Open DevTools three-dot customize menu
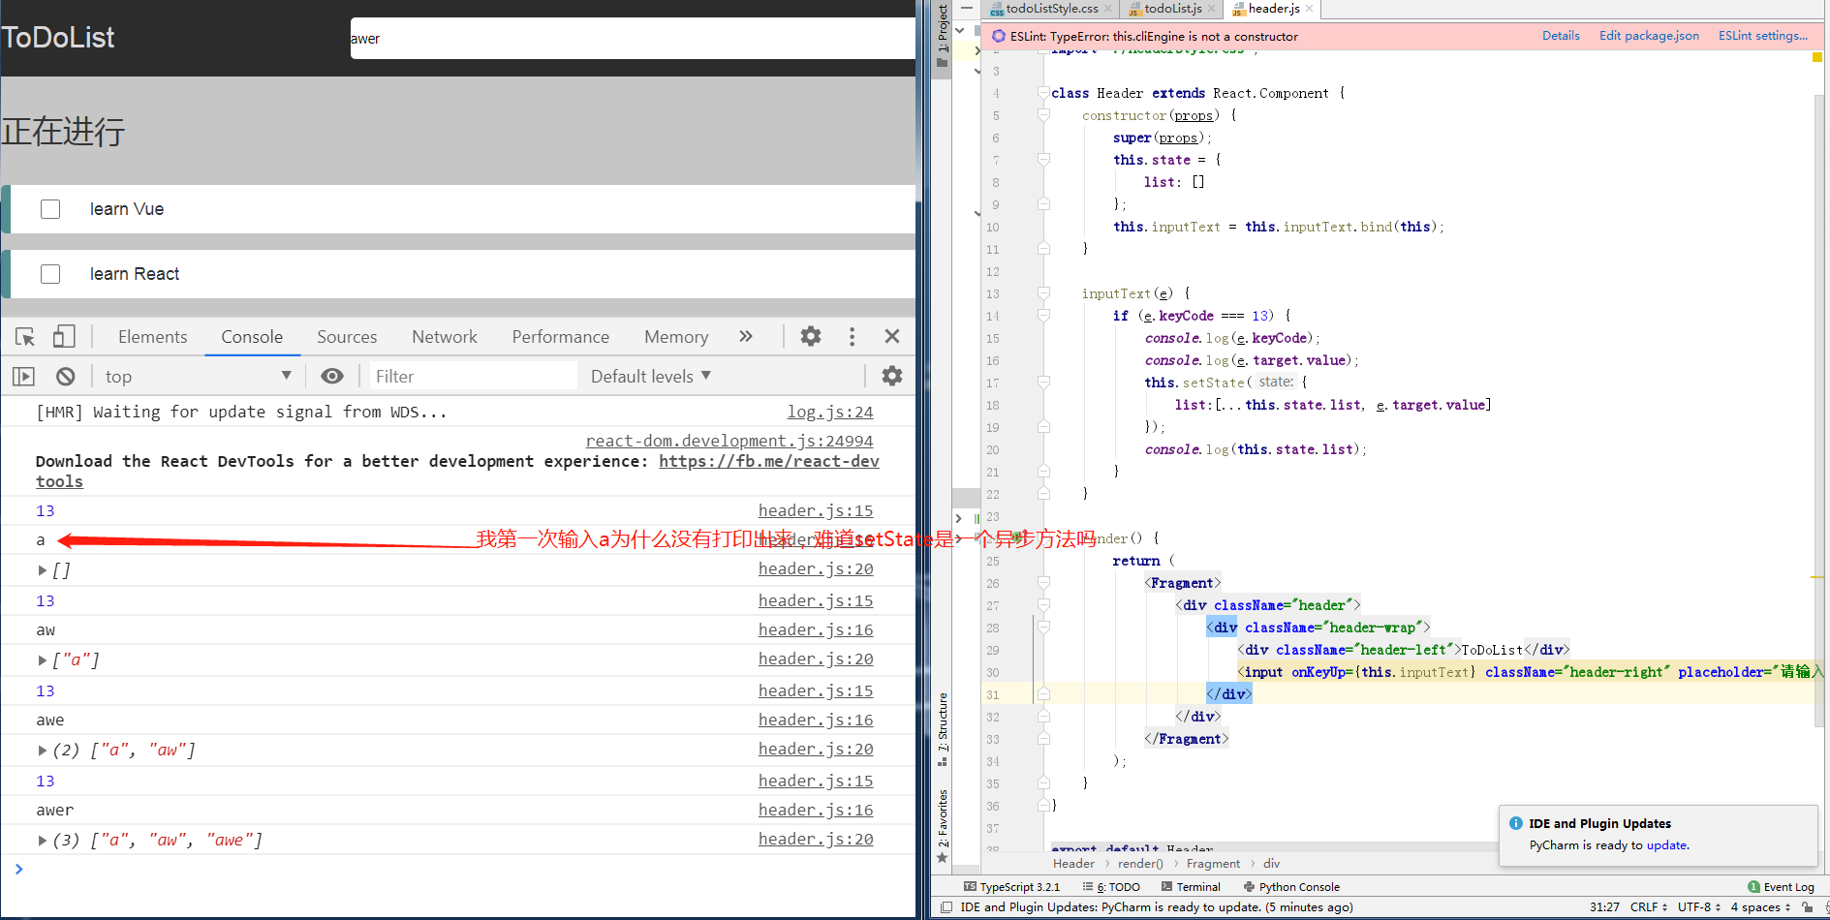This screenshot has height=920, width=1830. (x=852, y=337)
